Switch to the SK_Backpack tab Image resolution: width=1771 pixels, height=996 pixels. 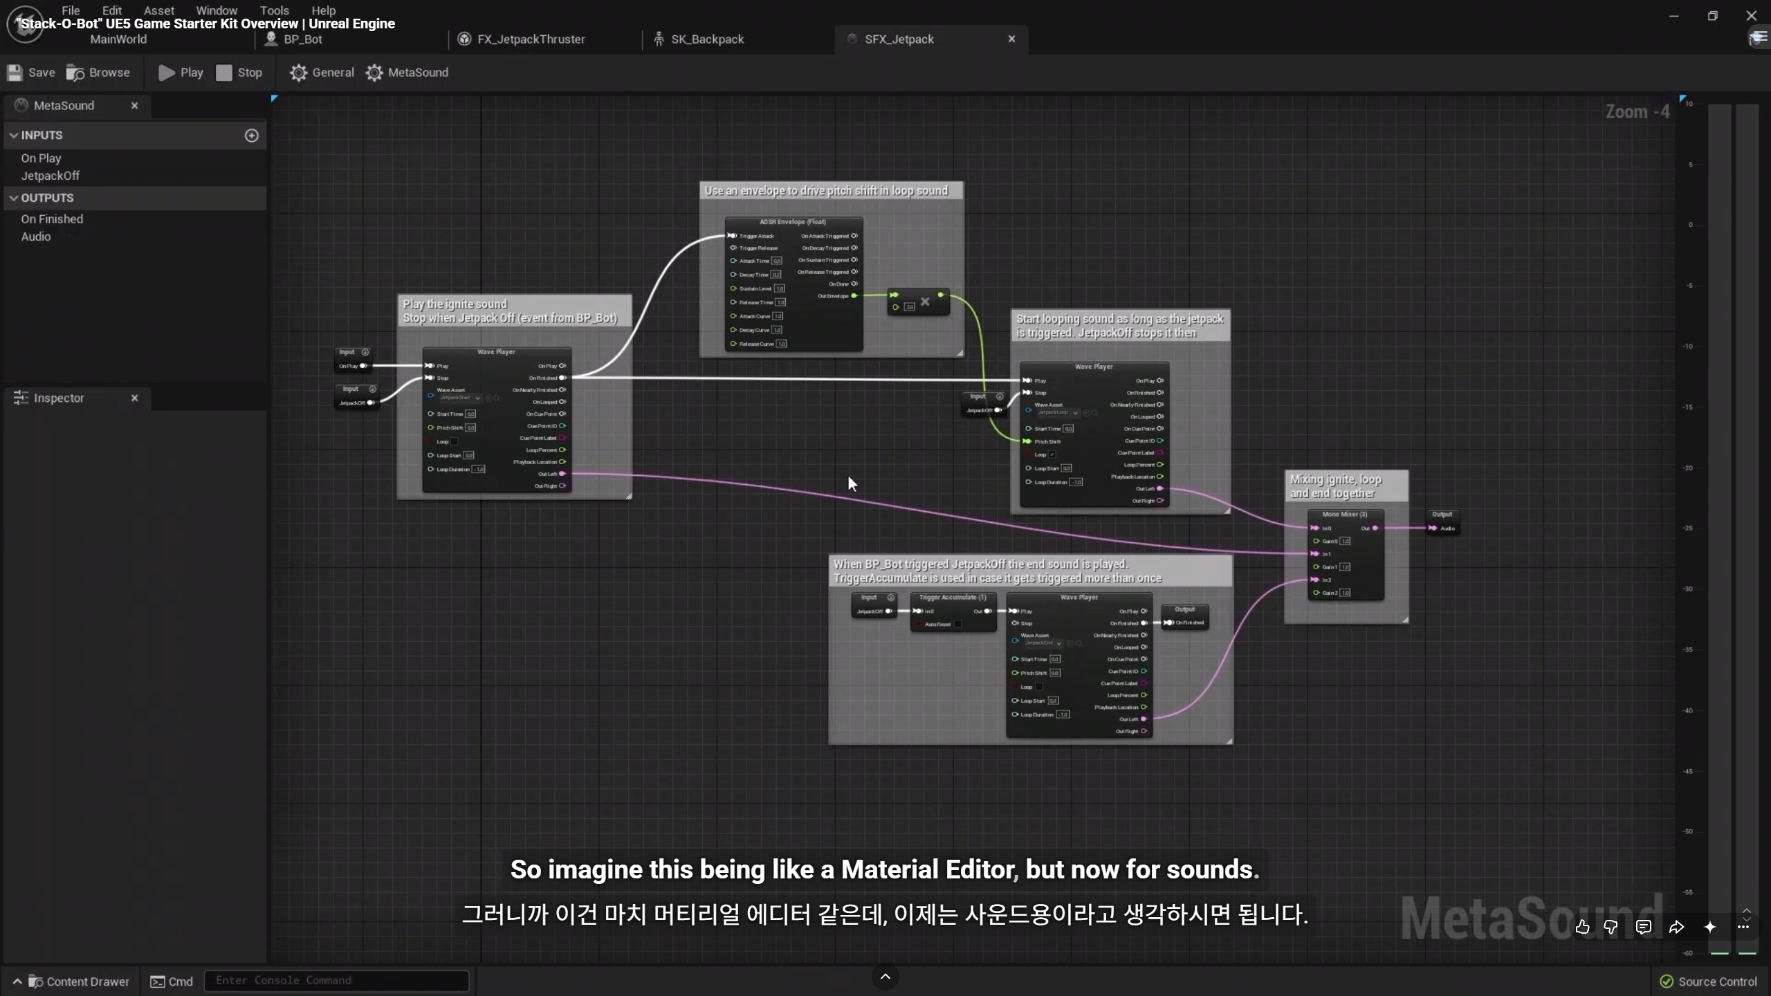[x=707, y=39]
